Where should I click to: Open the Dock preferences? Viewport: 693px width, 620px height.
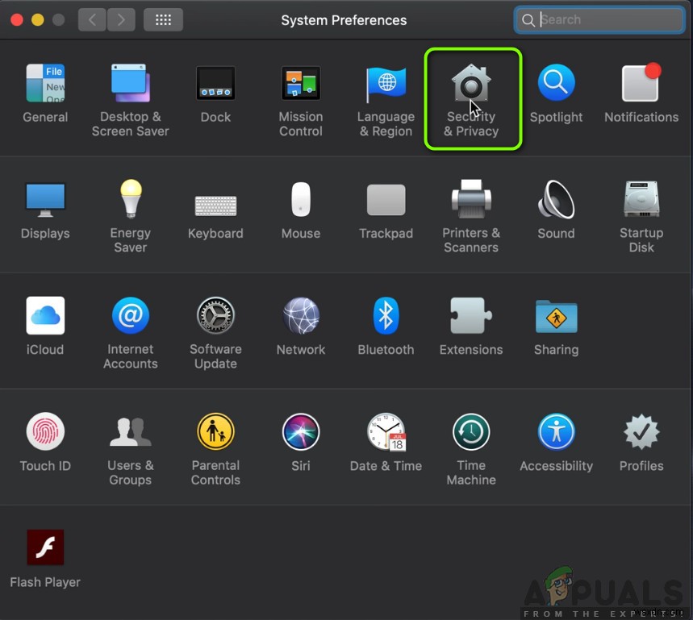coord(215,82)
